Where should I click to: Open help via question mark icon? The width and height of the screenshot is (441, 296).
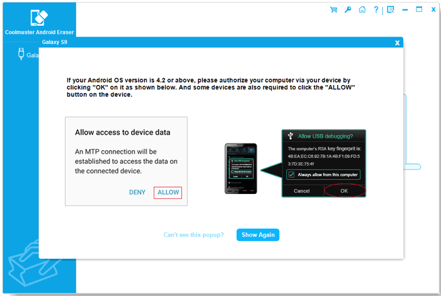(x=376, y=9)
